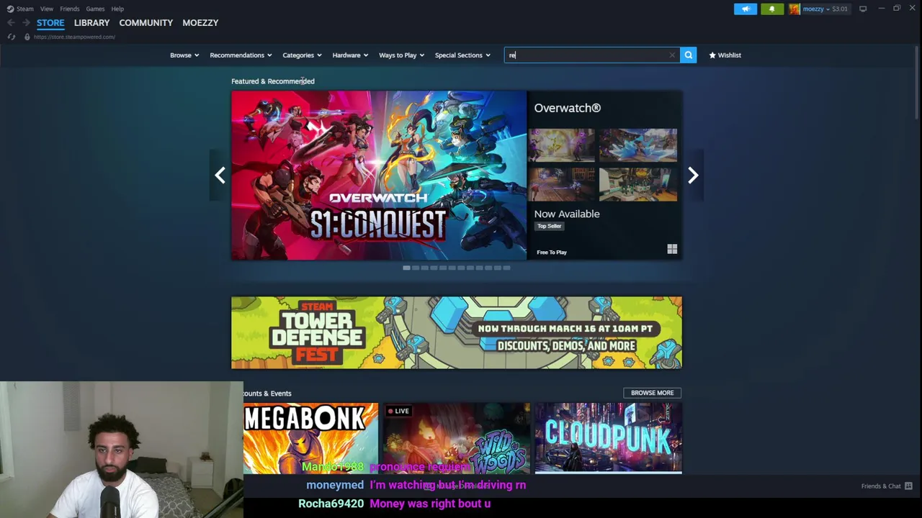Image resolution: width=922 pixels, height=518 pixels.
Task: Click the lock icon beside the URL
Action: coord(27,37)
